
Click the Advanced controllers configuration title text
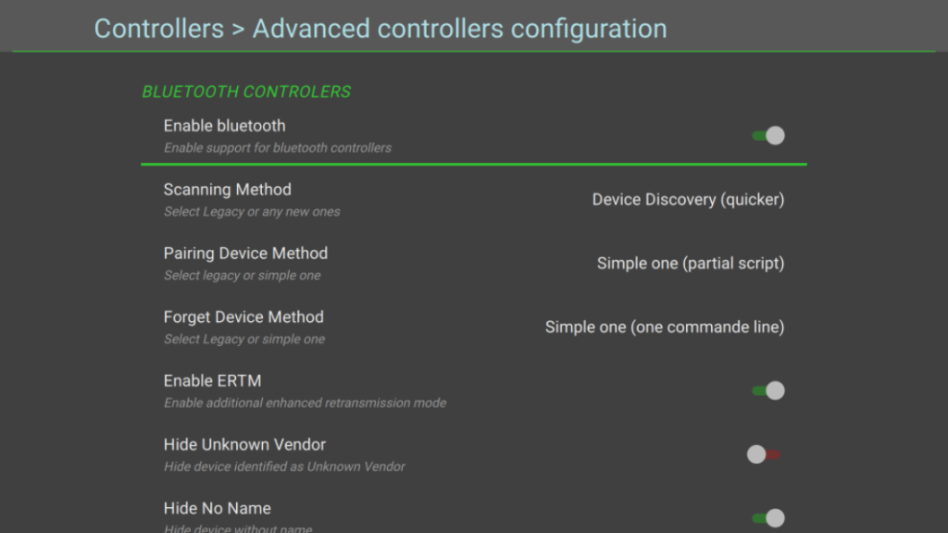(459, 29)
